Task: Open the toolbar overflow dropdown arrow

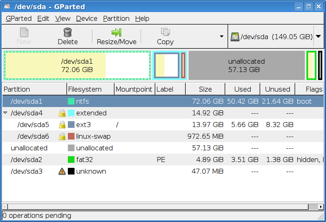Action: click(x=221, y=37)
